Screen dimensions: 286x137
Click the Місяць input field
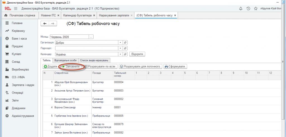point(69,37)
